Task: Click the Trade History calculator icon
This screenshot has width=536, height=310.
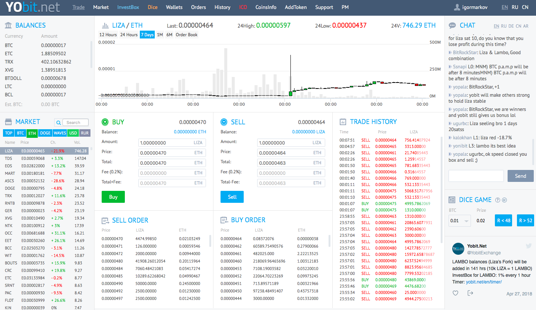Action: pos(343,122)
